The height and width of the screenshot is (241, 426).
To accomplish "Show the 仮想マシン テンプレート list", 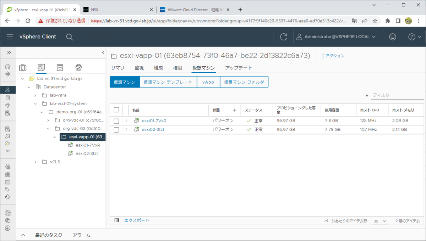I will [x=168, y=82].
